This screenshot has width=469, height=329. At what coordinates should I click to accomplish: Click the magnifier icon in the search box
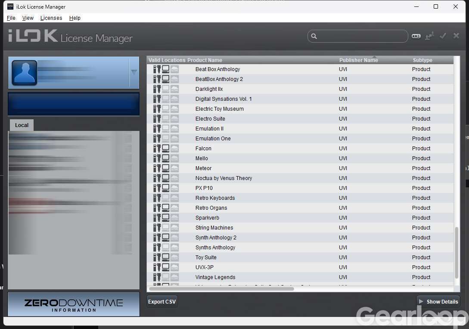tap(314, 36)
